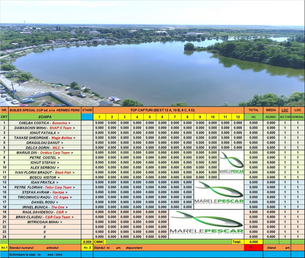Select the blue cell under STAND header
Image resolution: width=305 pixels, height=258 pixels.
(x=87, y=117)
